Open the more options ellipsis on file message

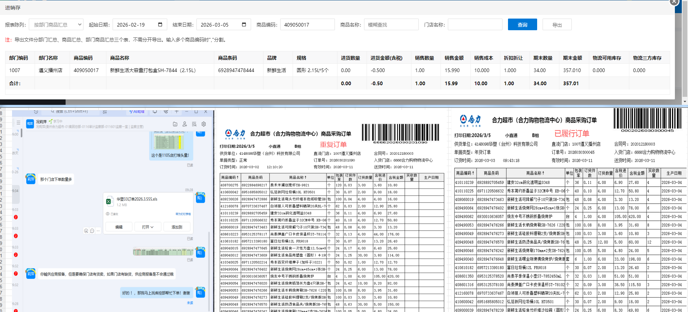[x=98, y=231]
